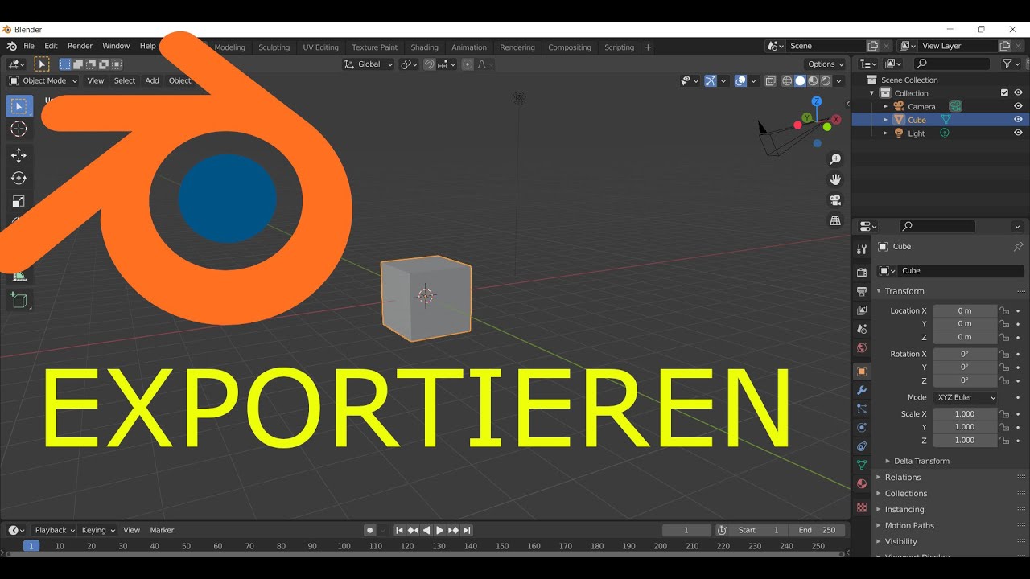Open the Edit menu

click(51, 46)
